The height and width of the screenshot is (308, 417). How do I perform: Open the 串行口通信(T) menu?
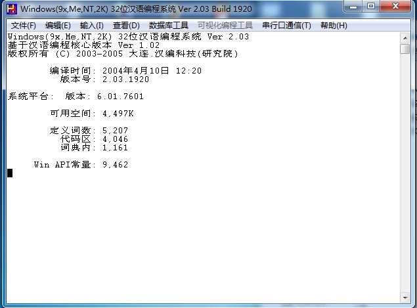[x=286, y=26]
